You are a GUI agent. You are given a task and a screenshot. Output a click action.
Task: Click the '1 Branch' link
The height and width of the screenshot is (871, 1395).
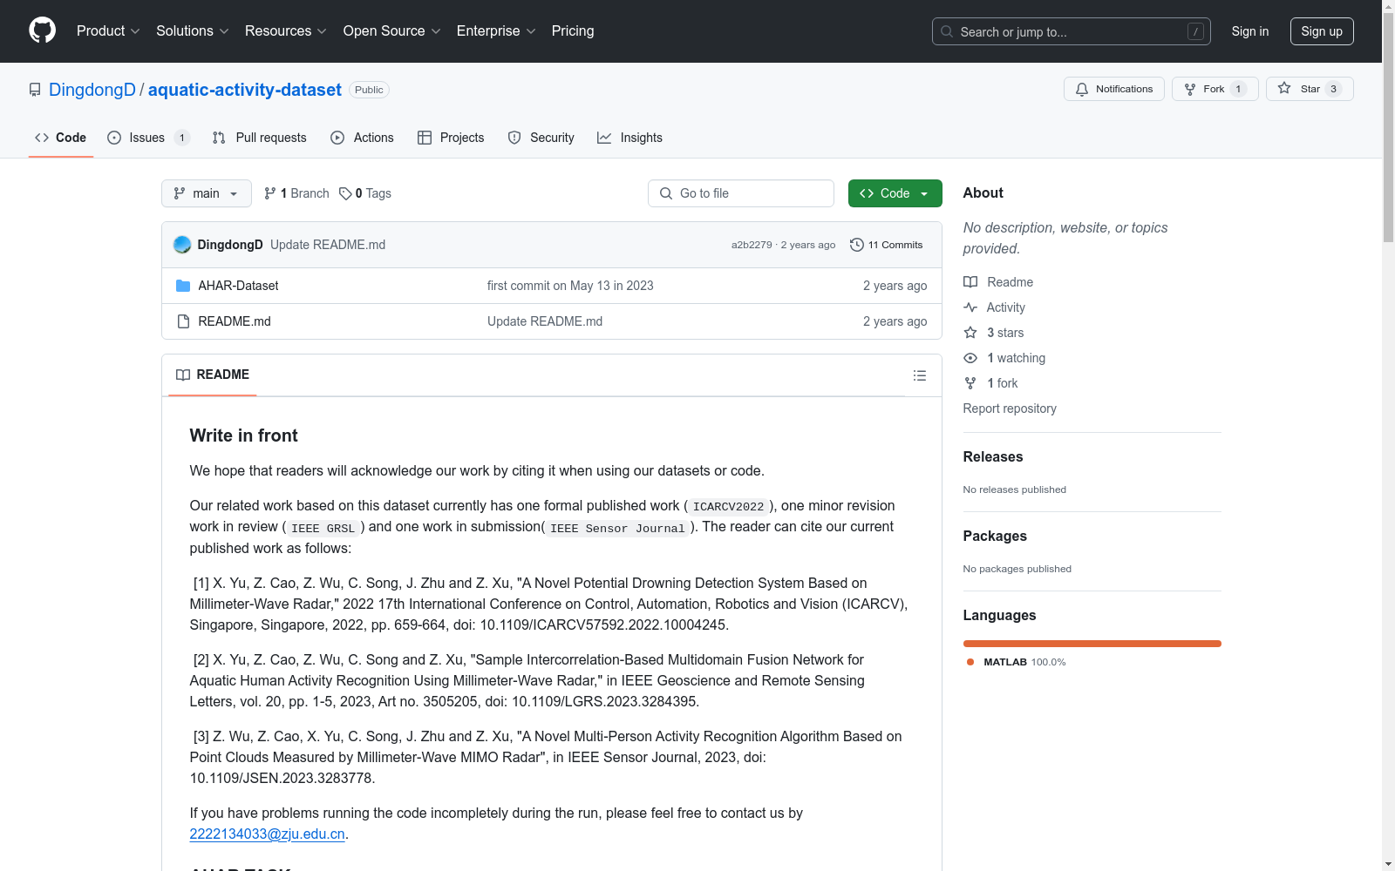coord(296,193)
